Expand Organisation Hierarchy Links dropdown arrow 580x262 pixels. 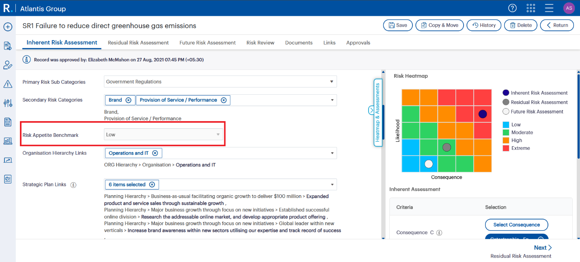pos(333,153)
